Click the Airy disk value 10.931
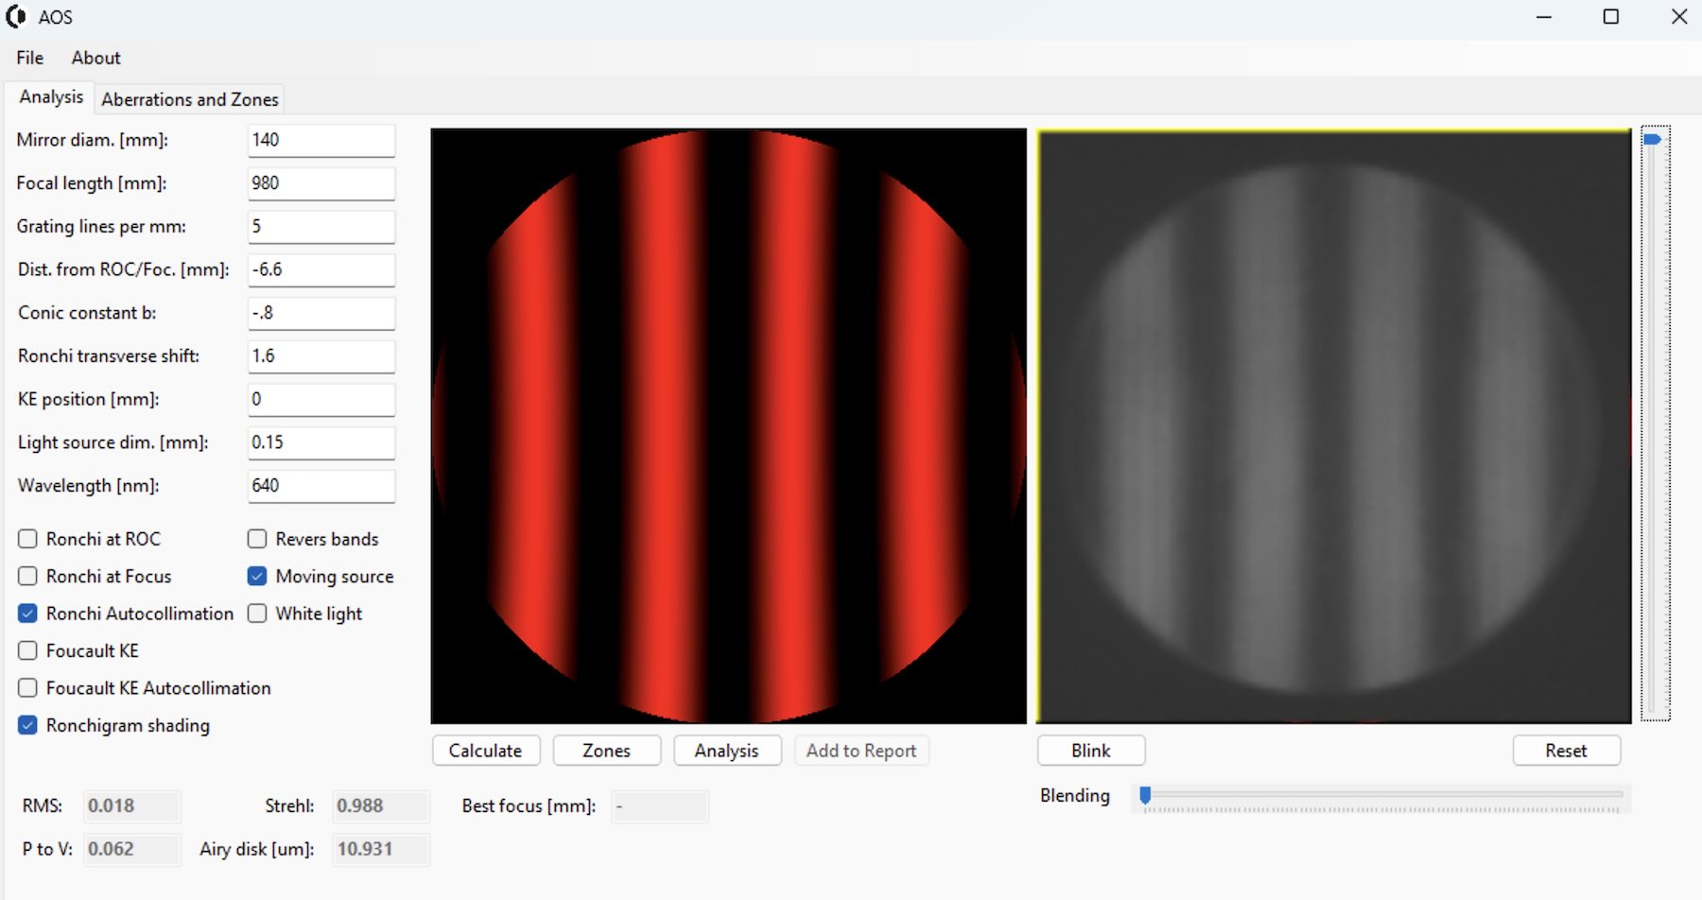This screenshot has width=1702, height=900. pos(380,849)
